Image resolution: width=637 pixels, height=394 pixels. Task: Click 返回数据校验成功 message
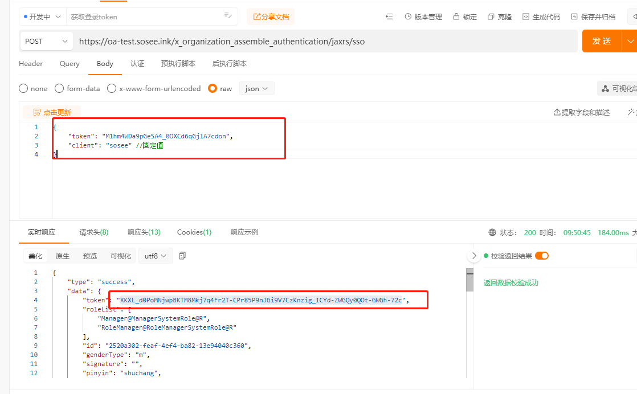(511, 282)
